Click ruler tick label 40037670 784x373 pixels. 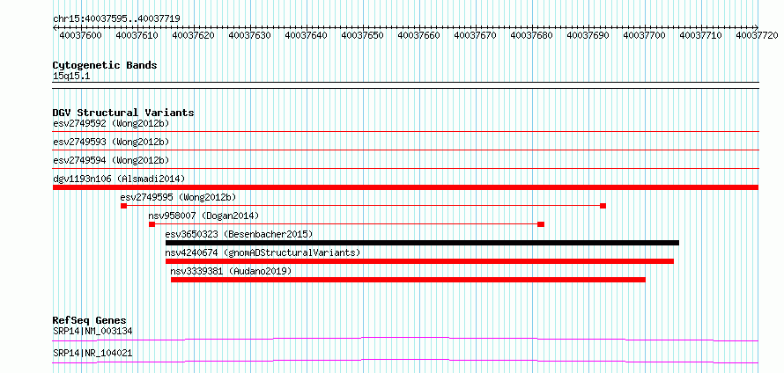coord(476,35)
